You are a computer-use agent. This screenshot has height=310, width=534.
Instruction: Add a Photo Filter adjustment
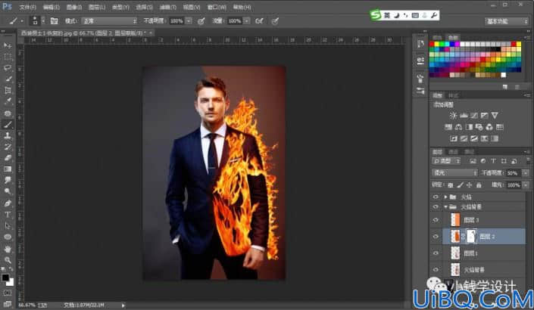tap(479, 127)
